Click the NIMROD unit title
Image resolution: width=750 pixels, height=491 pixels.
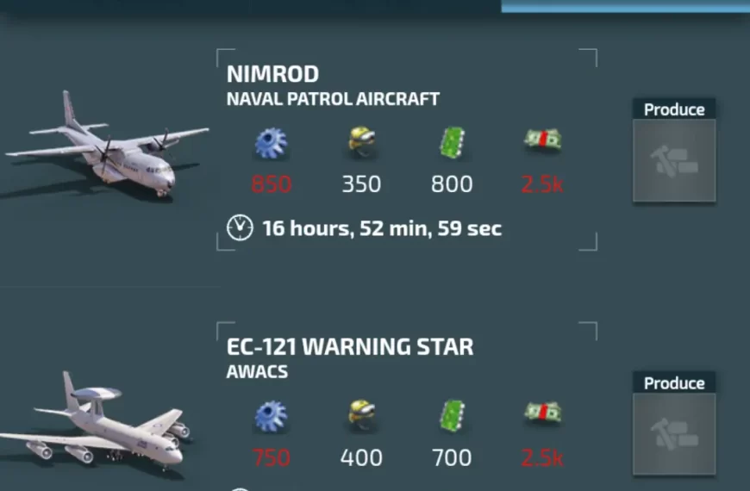click(x=272, y=74)
